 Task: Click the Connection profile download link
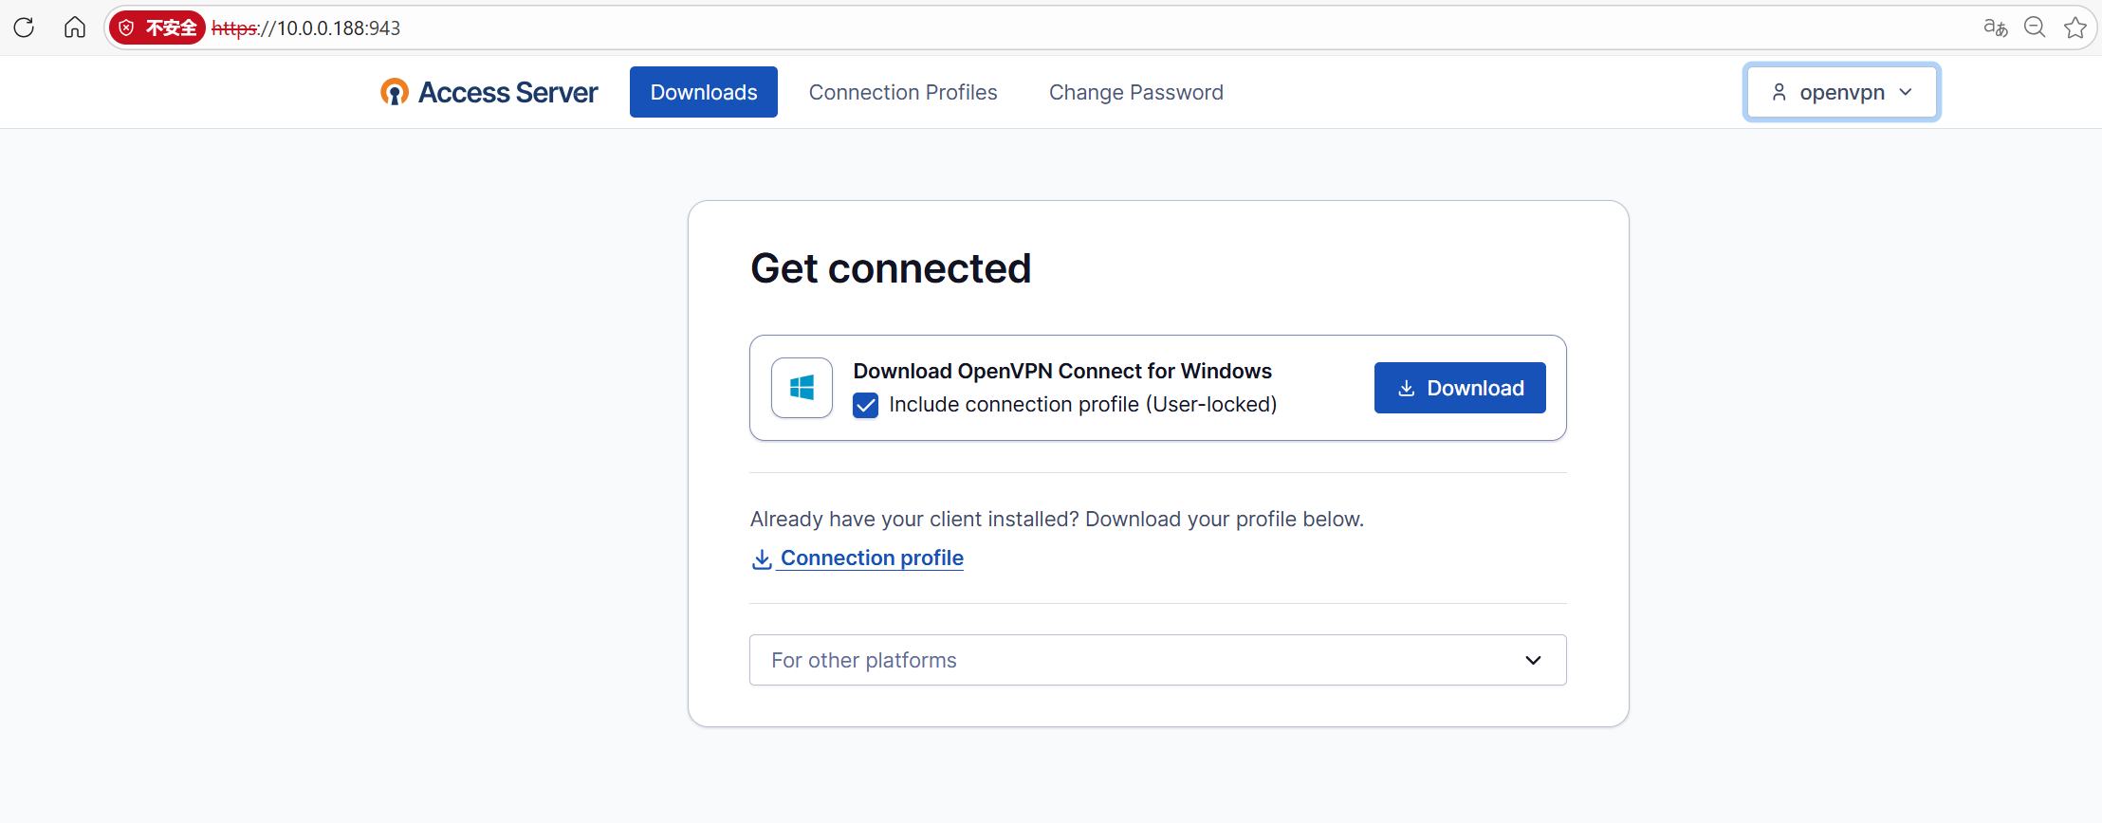click(872, 558)
